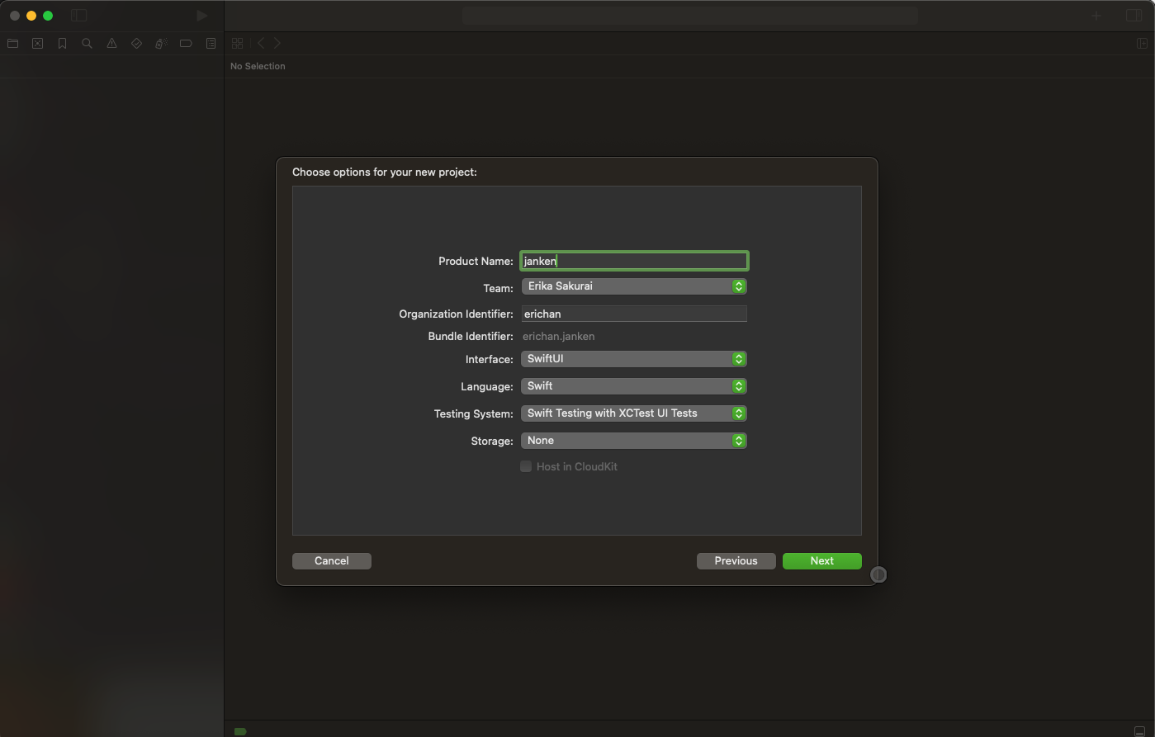Open the Test navigator diamond icon

(x=136, y=43)
